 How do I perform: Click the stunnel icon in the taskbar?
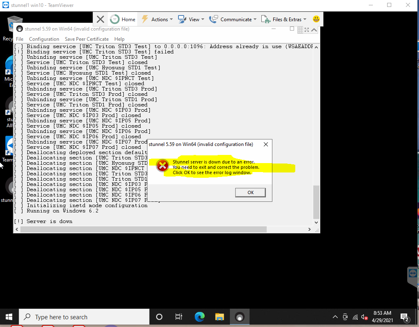[x=240, y=317]
